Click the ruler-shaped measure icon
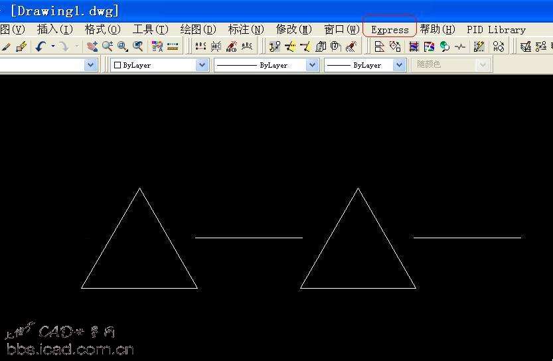 pos(173,46)
